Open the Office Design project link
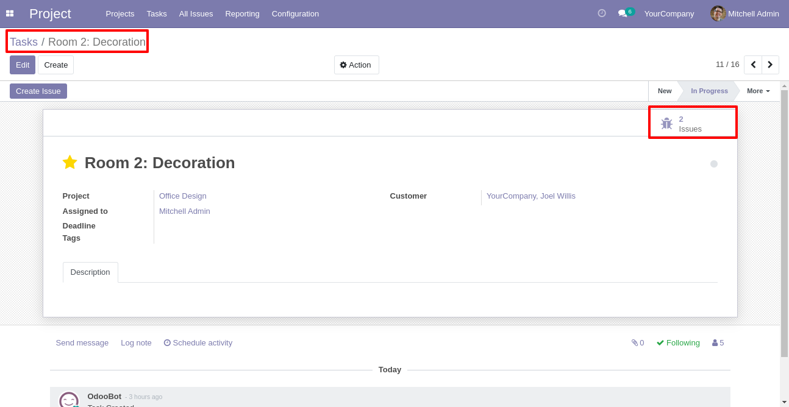Screen dimensions: 789x407 [x=183, y=196]
